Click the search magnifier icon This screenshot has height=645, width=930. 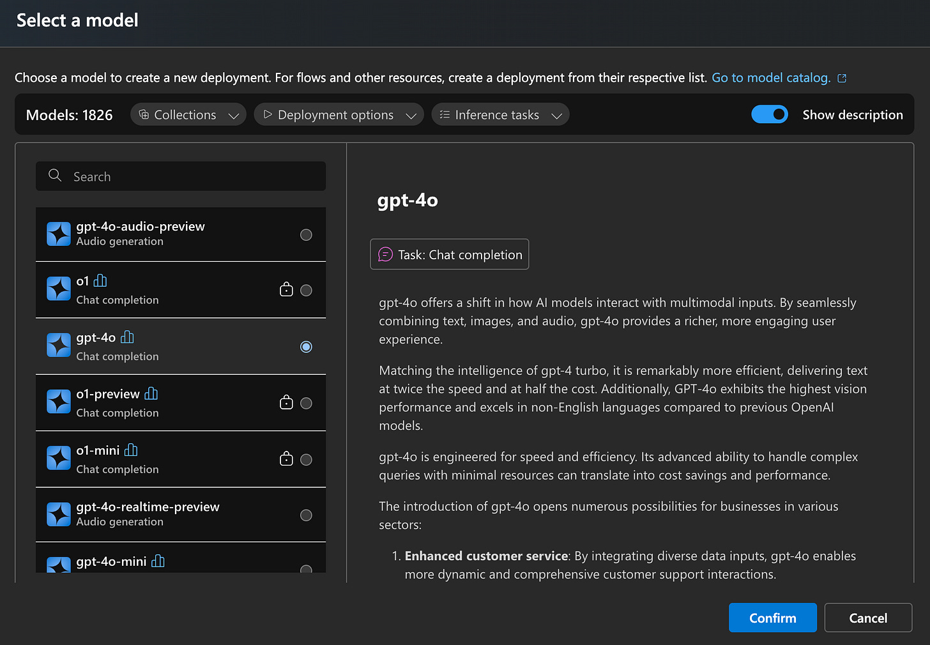pyautogui.click(x=56, y=176)
